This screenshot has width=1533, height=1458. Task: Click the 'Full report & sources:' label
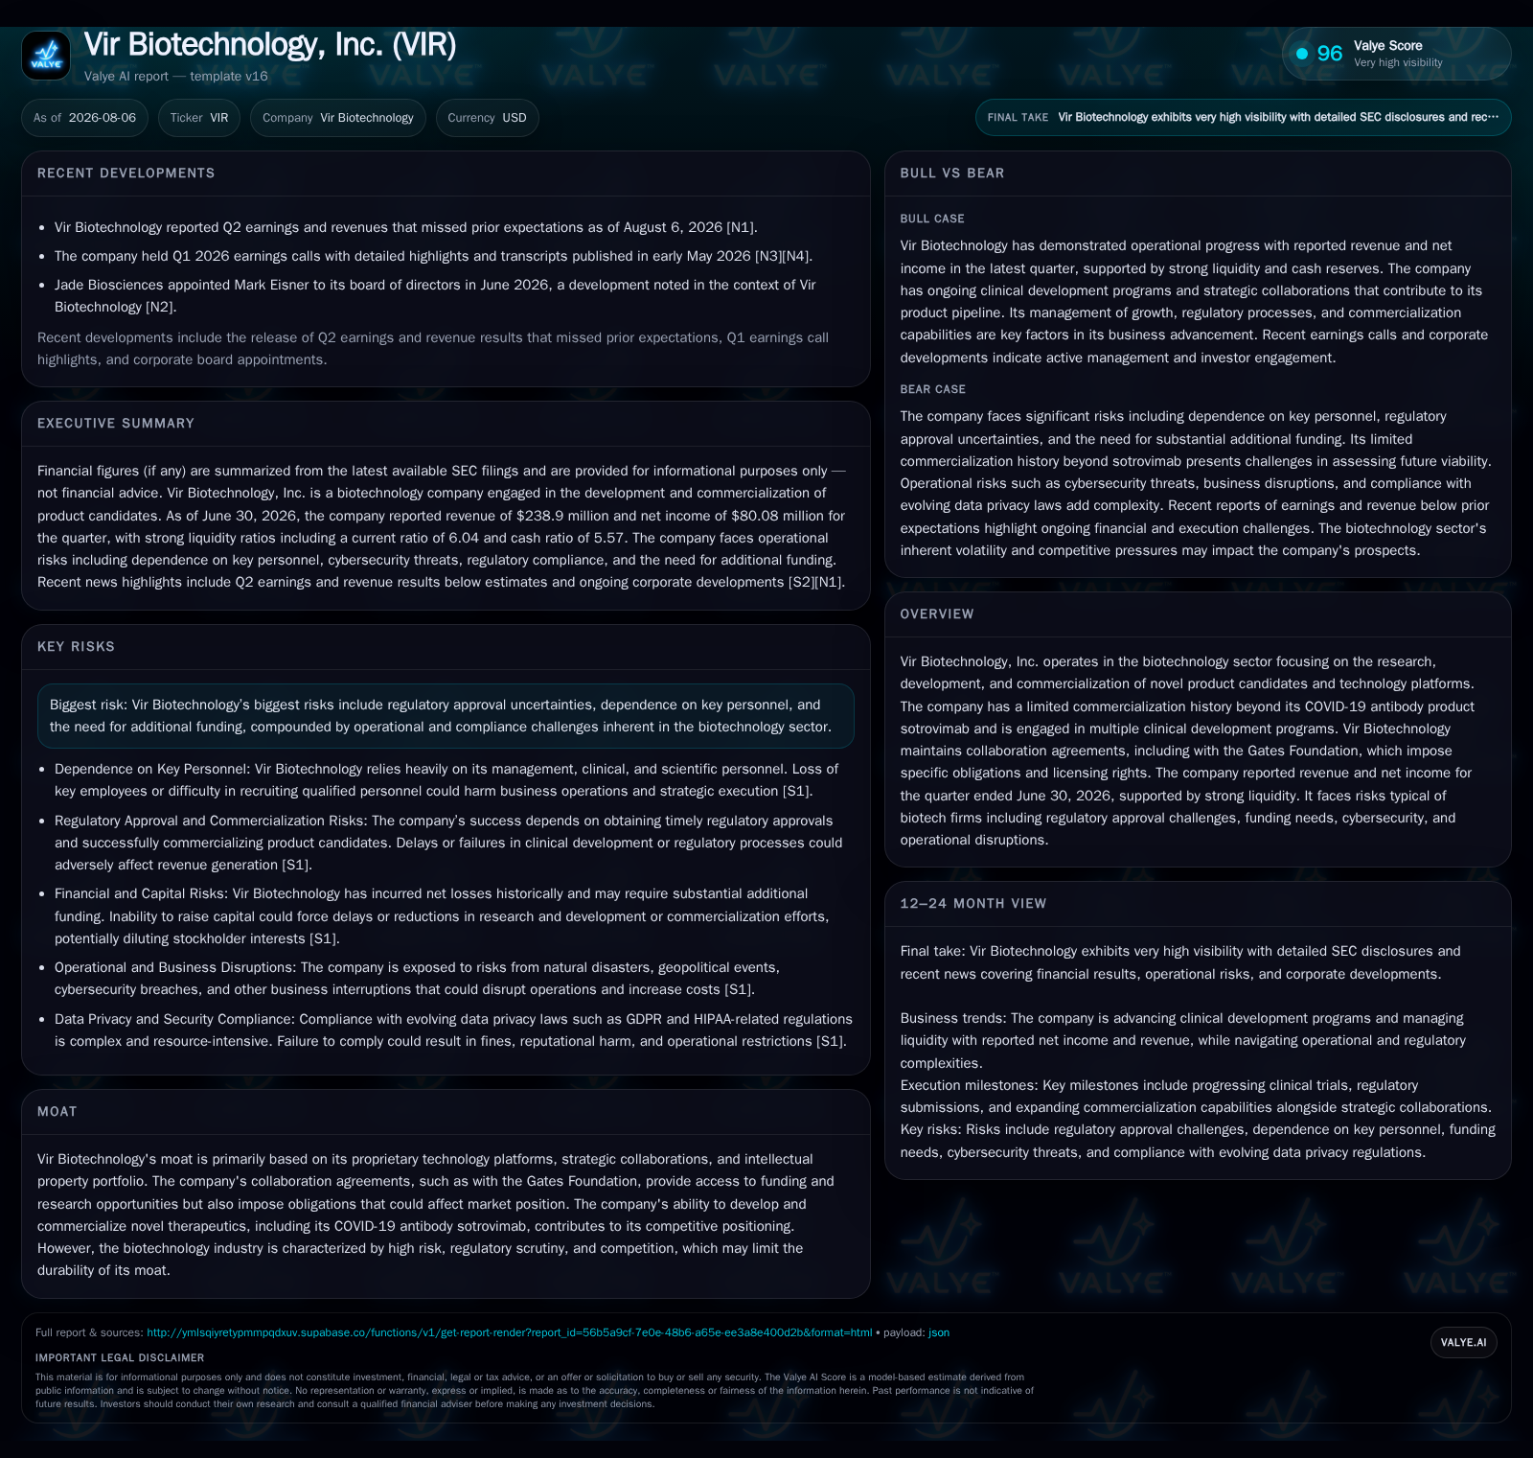click(x=89, y=1332)
